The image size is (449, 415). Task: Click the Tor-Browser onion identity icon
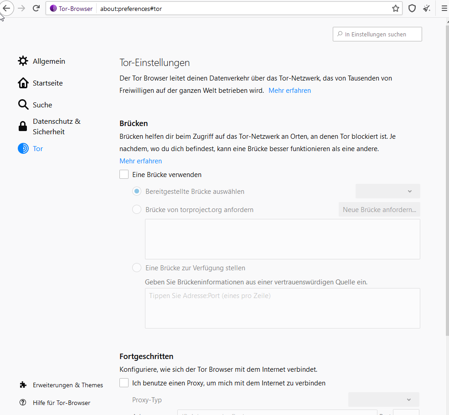(53, 8)
